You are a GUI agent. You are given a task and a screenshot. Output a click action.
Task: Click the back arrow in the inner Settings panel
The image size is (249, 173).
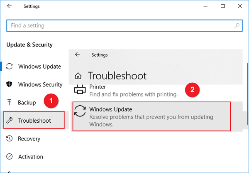(x=77, y=54)
